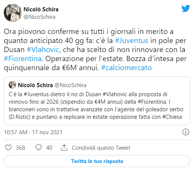The width and height of the screenshot is (193, 172).
Task: Click the small avatar in quoted tweet
Action: click(12, 85)
